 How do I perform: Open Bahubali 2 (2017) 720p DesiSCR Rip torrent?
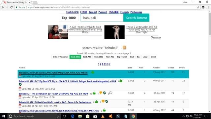tap(67, 81)
